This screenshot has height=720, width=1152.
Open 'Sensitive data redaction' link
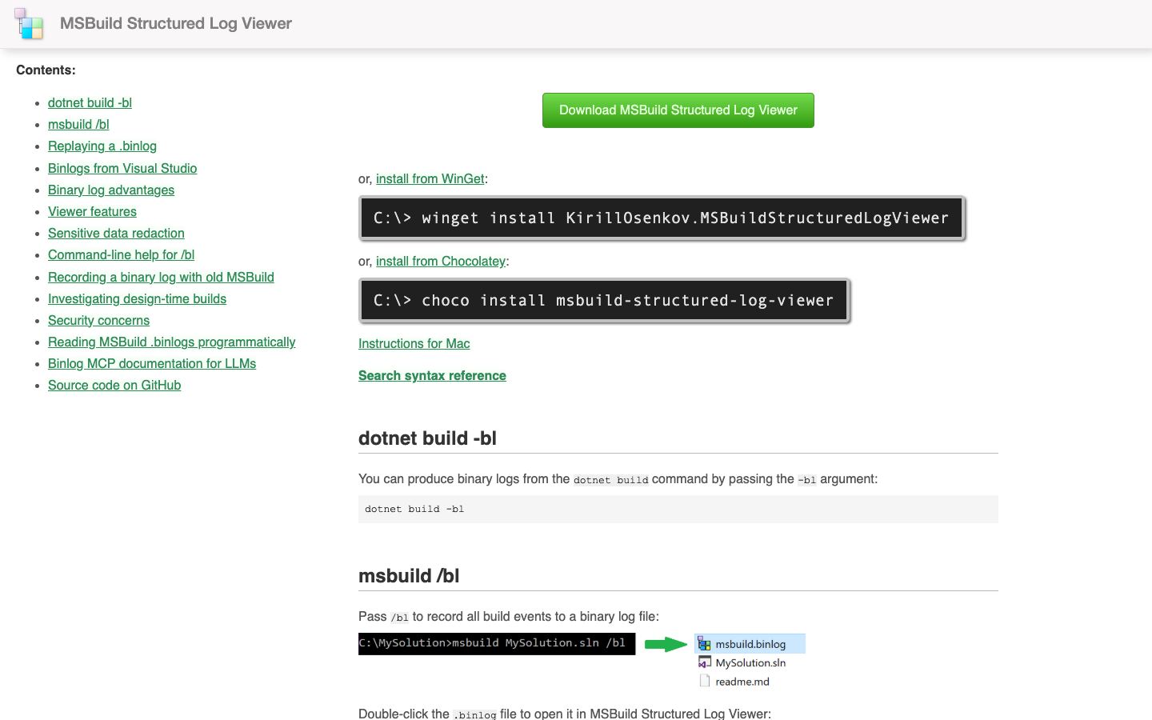[x=116, y=234]
